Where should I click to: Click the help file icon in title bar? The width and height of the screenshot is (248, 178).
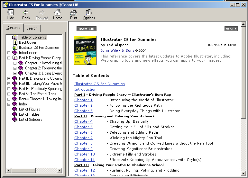click(5, 5)
